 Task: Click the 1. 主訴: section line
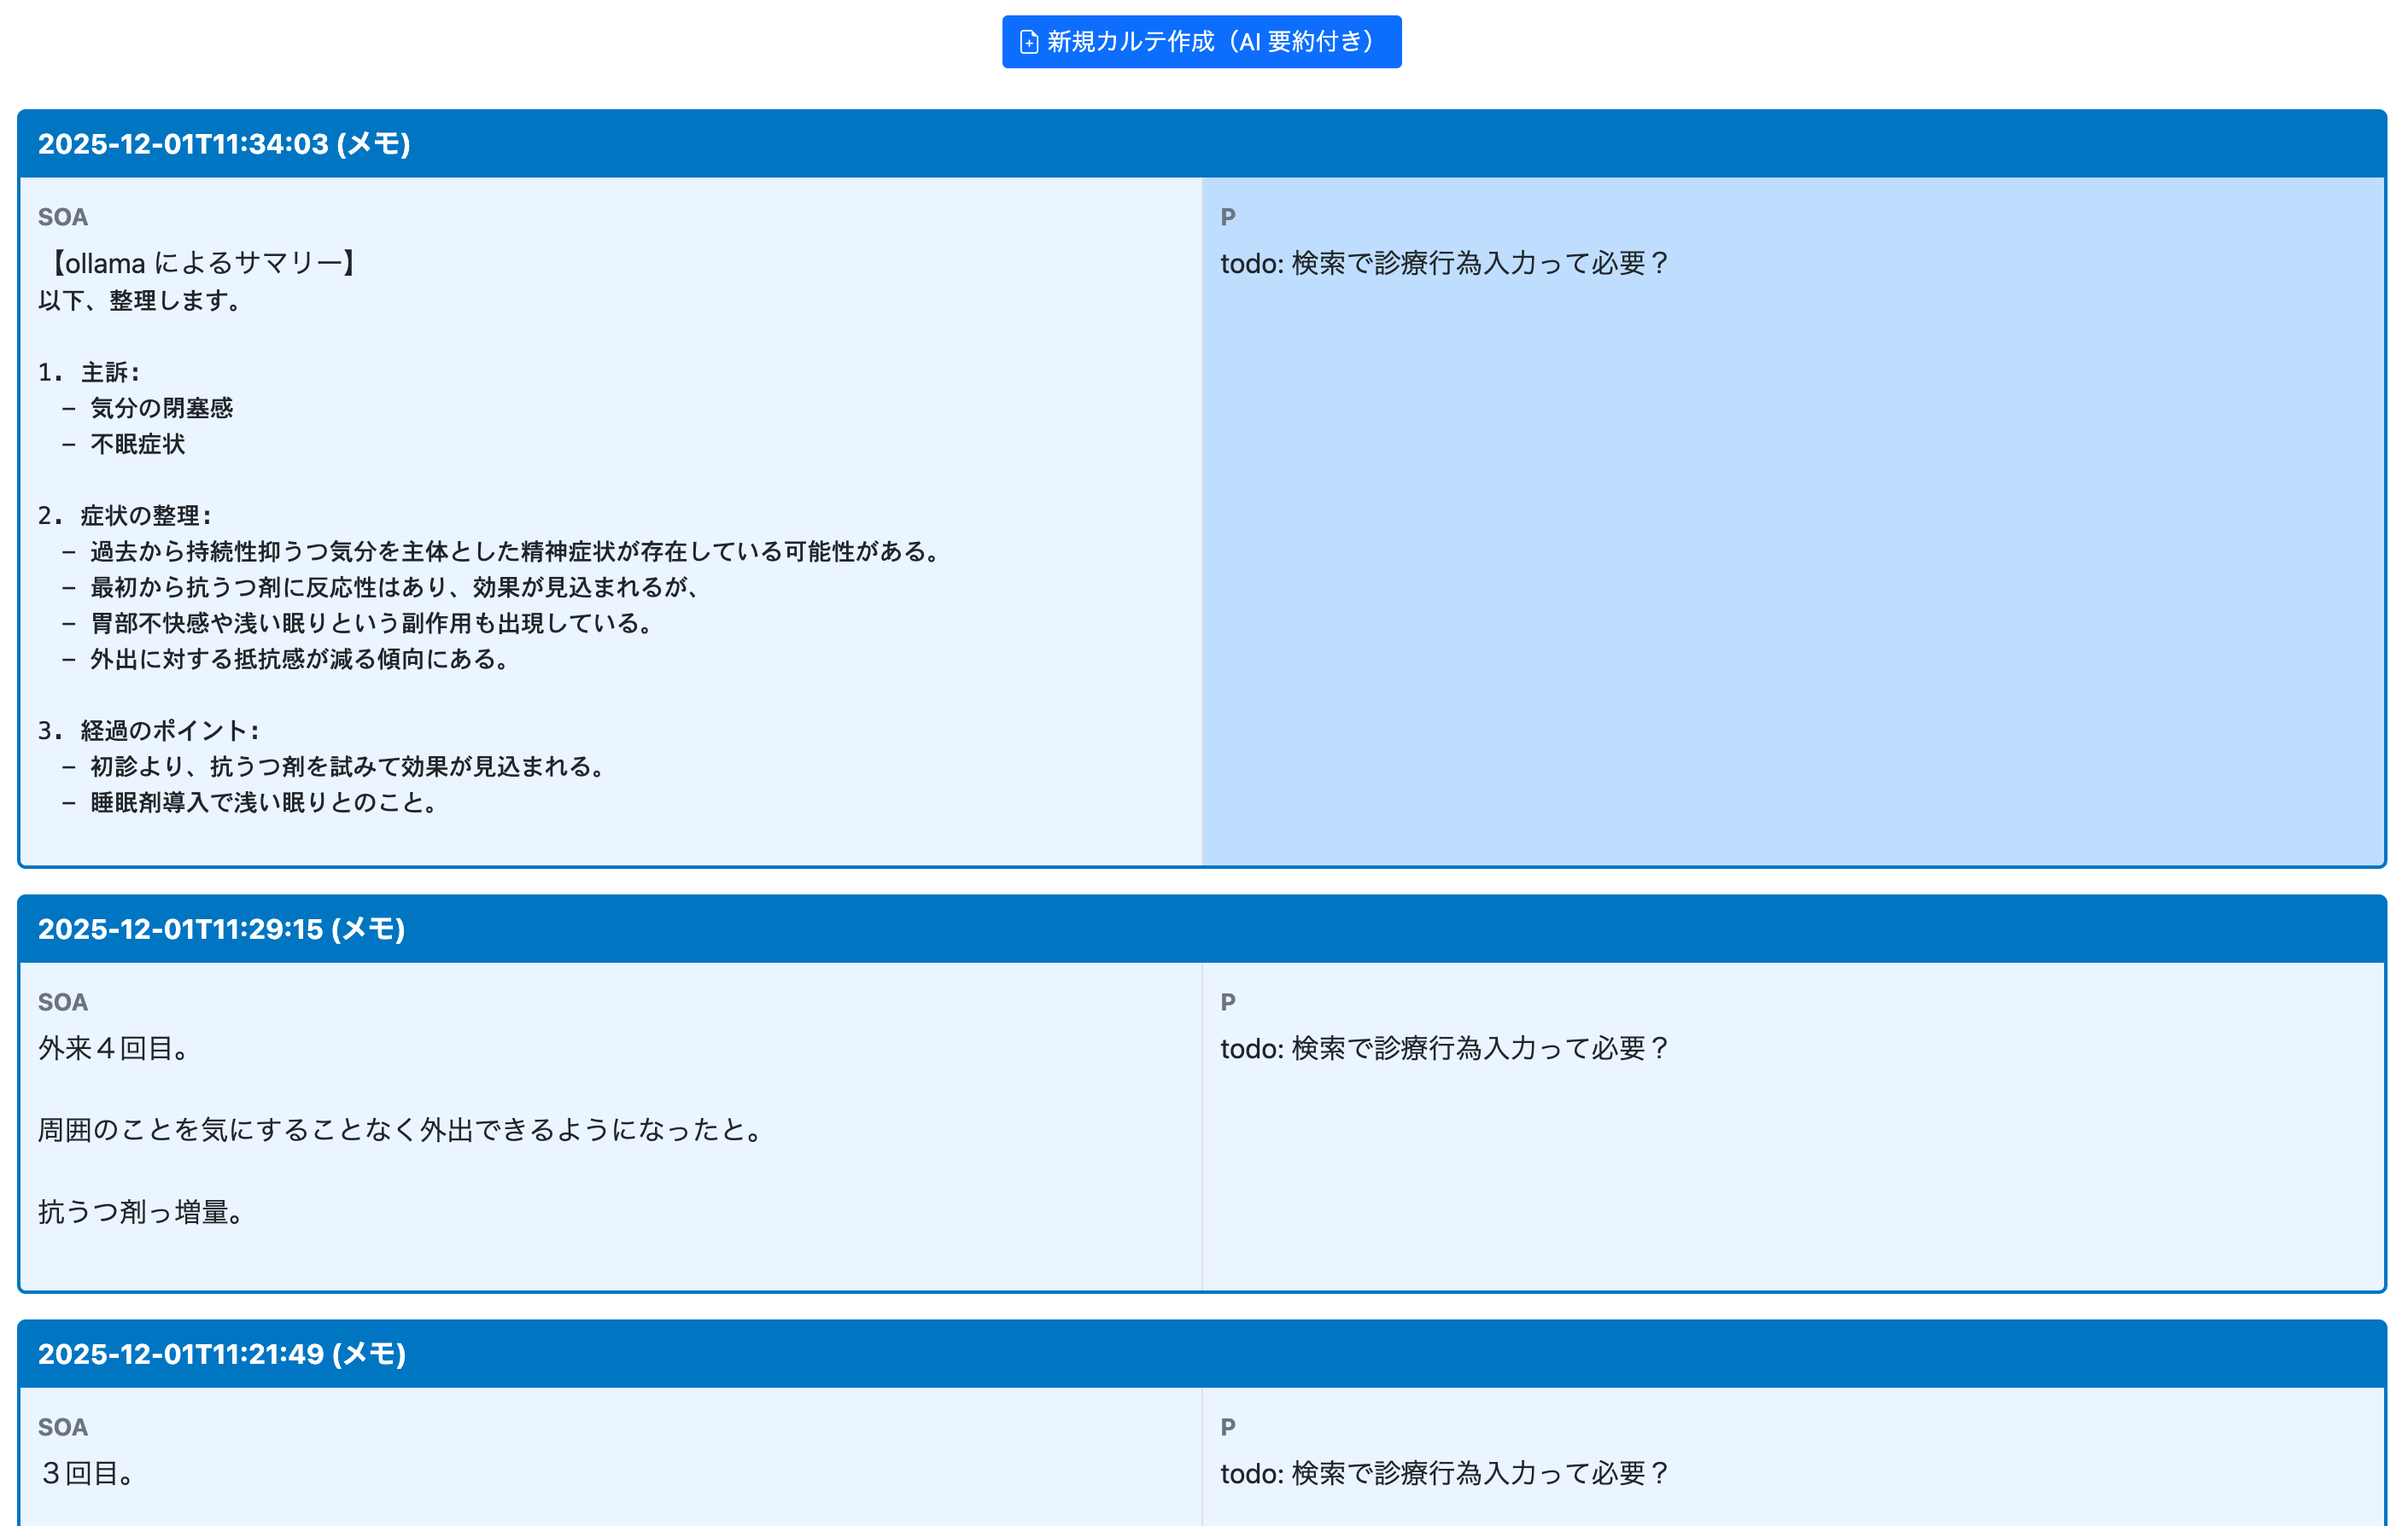(x=90, y=372)
